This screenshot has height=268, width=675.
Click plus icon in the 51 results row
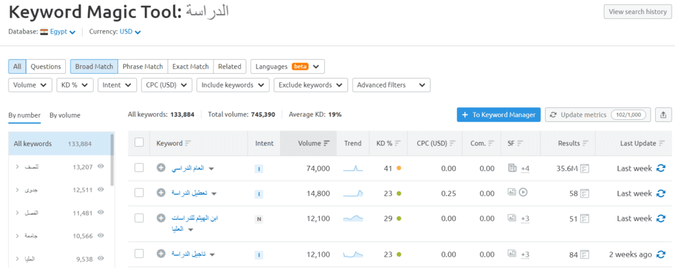161,218
